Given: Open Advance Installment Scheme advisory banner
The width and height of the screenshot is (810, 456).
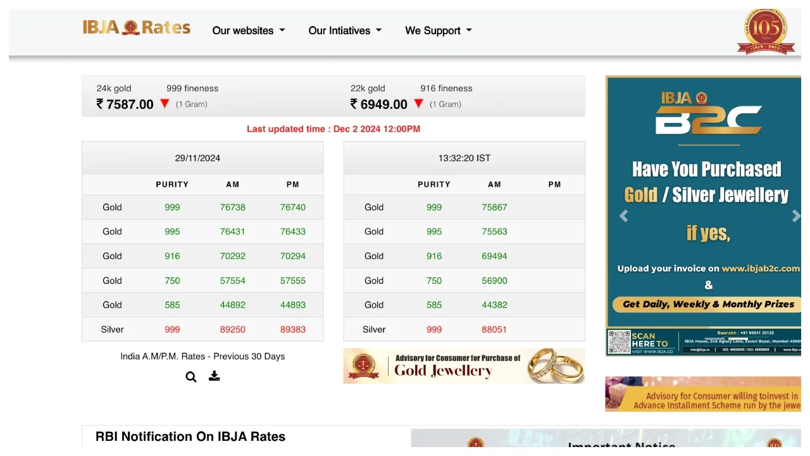Looking at the screenshot, I should (x=703, y=394).
